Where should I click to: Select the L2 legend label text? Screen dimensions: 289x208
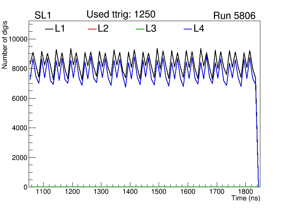tap(103, 29)
